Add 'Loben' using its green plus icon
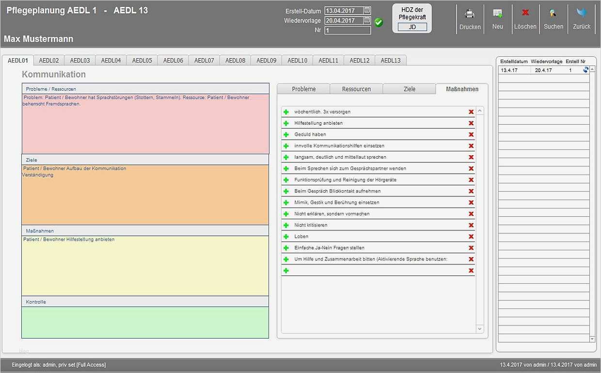 (286, 237)
